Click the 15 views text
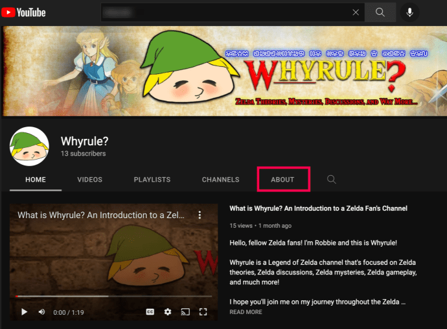 click(x=241, y=226)
